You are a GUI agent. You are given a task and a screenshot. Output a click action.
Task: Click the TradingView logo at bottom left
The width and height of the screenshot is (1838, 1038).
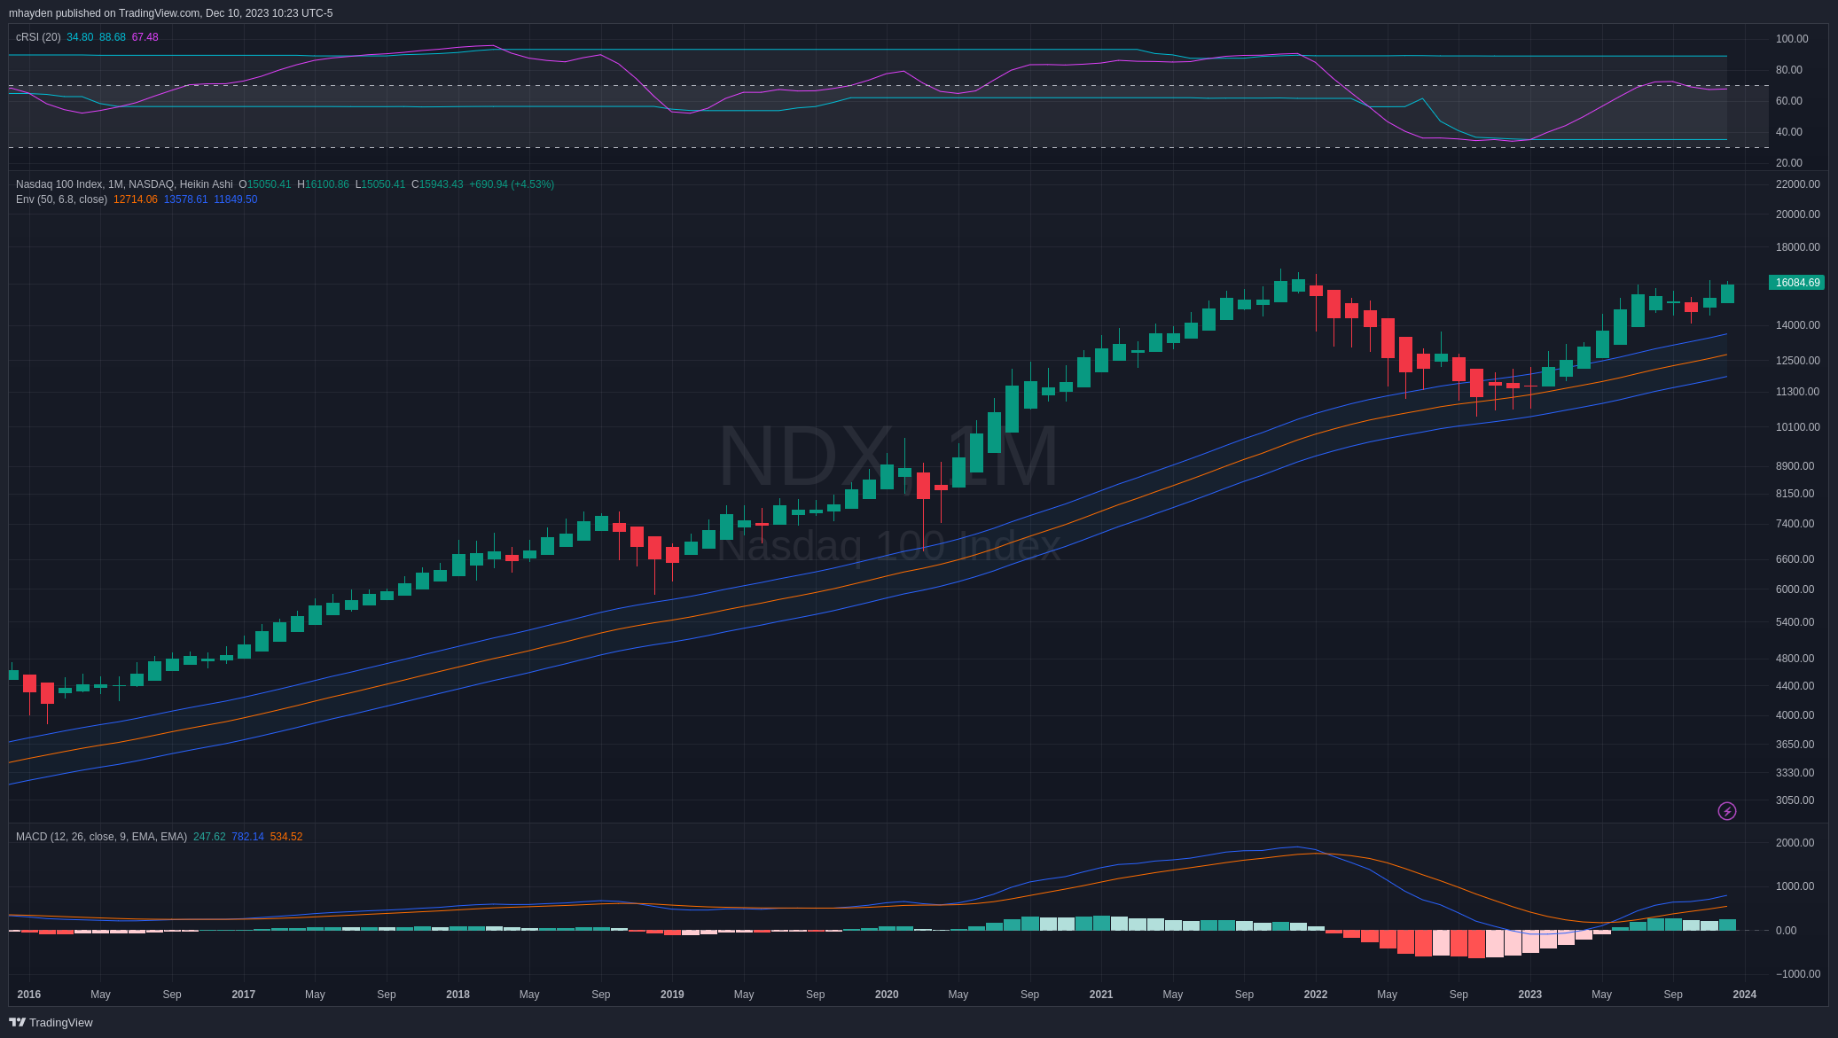pyautogui.click(x=51, y=1022)
